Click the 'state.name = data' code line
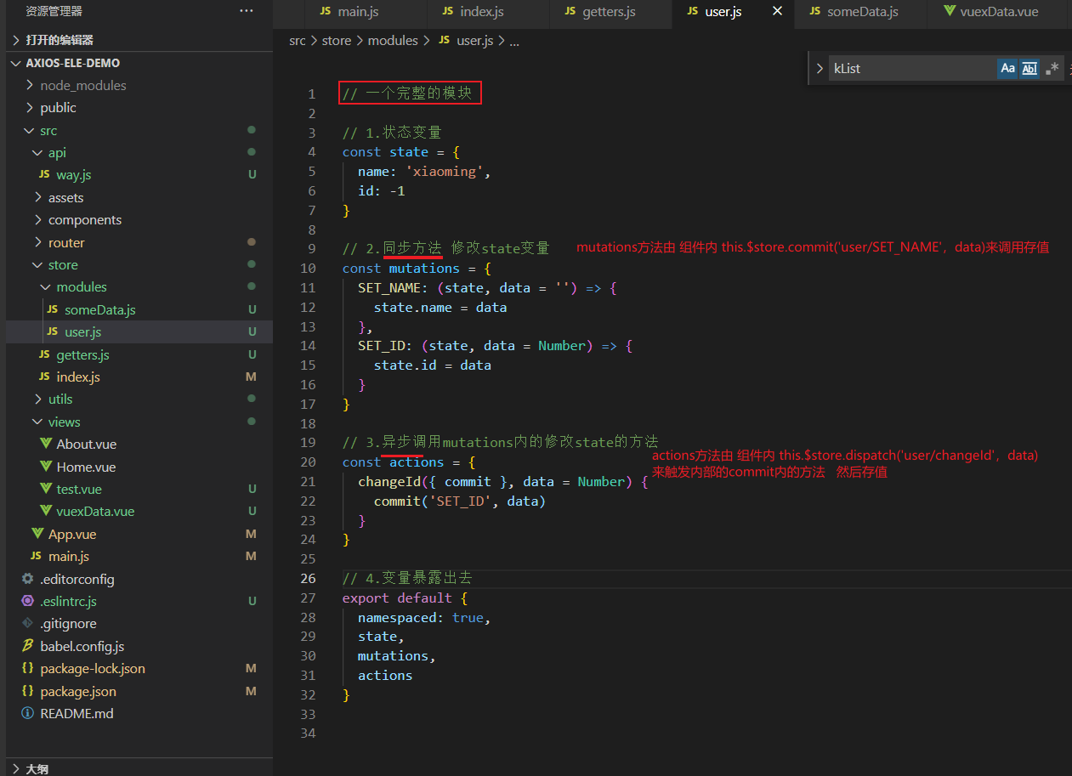 click(x=440, y=307)
